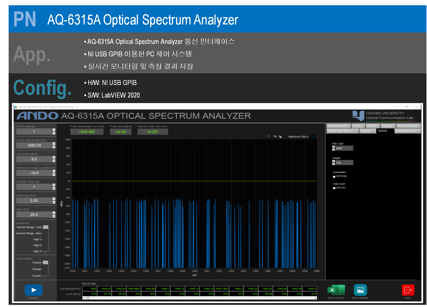Increase Center Wavelength with up arrow
Screen dimensions: 427x307
pos(54,144)
